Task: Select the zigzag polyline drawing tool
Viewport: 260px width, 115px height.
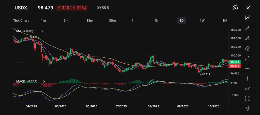Action: 248,88
